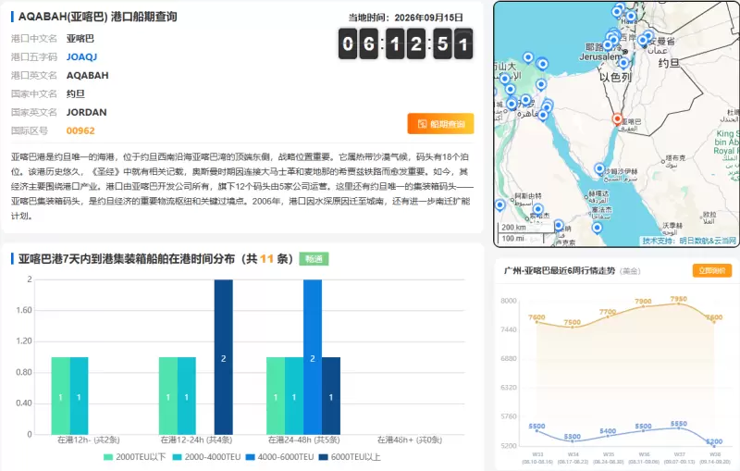Click the Jerusalem label on the map
The height and width of the screenshot is (471, 740).
coord(600,56)
